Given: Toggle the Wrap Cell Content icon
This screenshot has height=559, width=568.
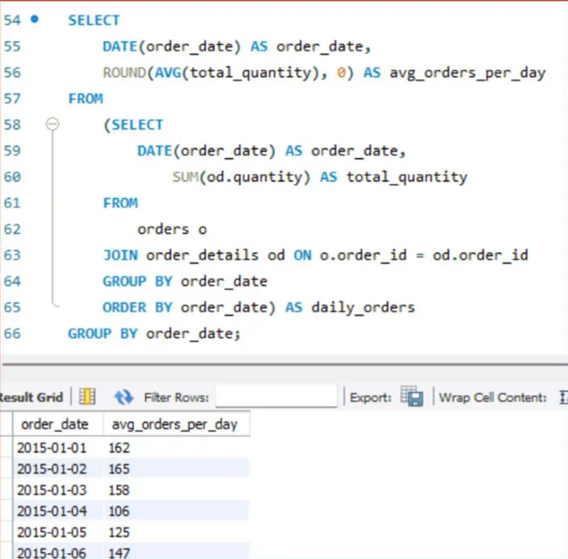Looking at the screenshot, I should click(x=563, y=397).
